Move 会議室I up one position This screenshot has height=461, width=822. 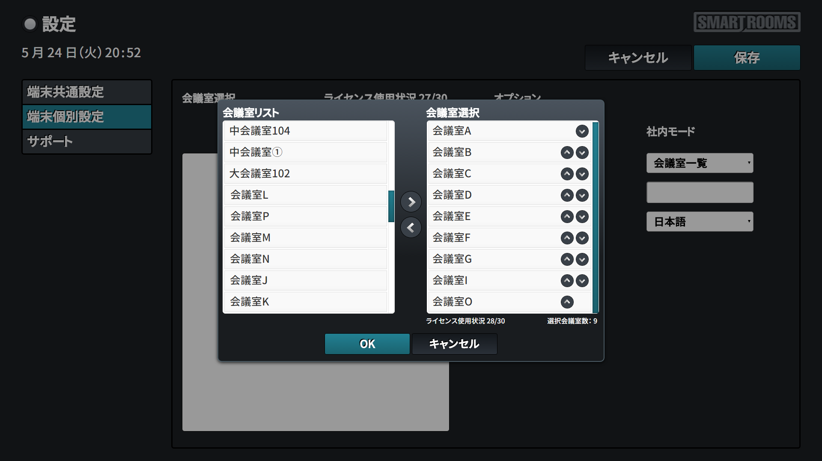pos(567,281)
